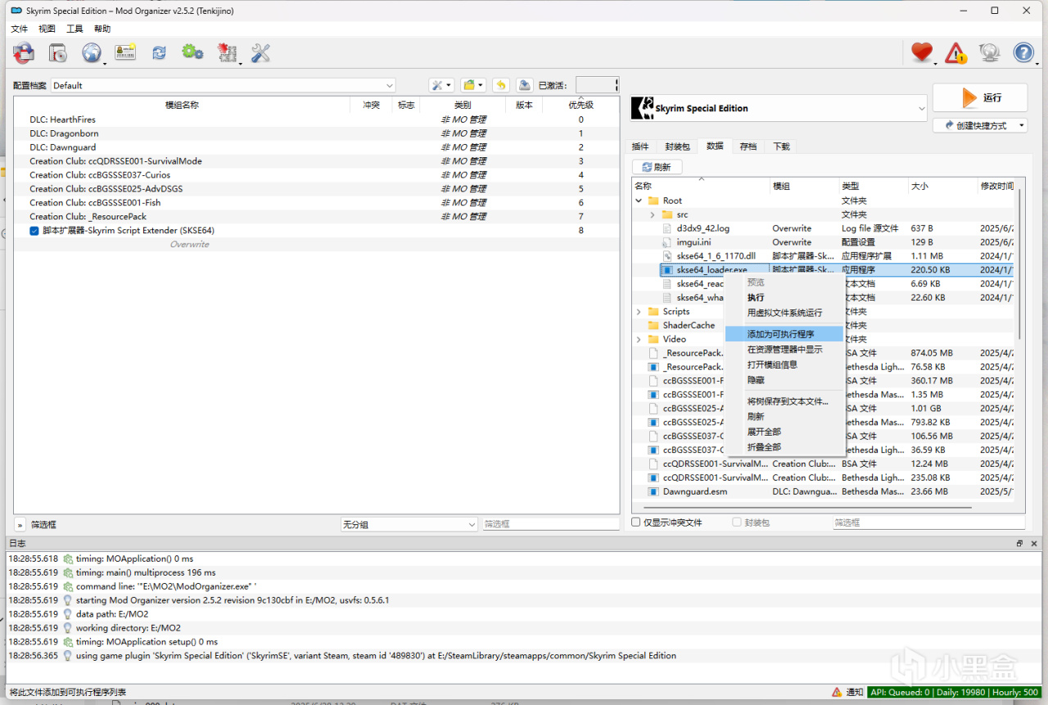Click the create backup icon beside restore

pos(524,85)
